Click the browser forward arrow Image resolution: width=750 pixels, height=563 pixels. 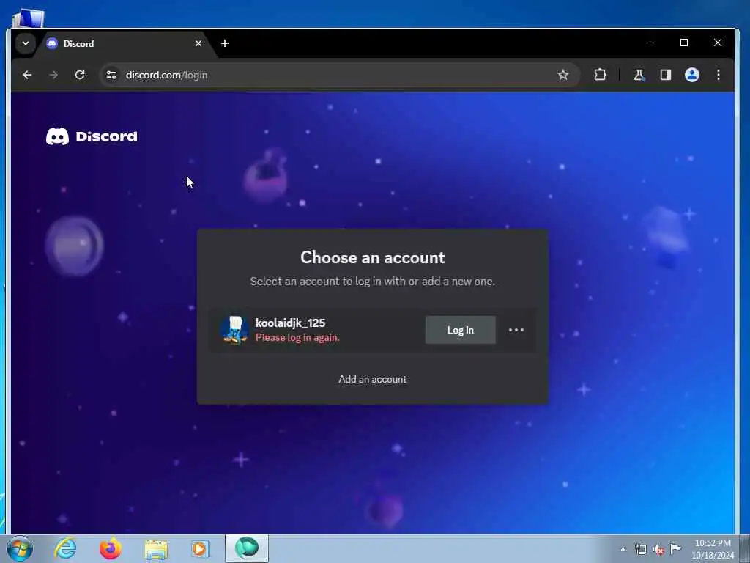click(x=53, y=75)
